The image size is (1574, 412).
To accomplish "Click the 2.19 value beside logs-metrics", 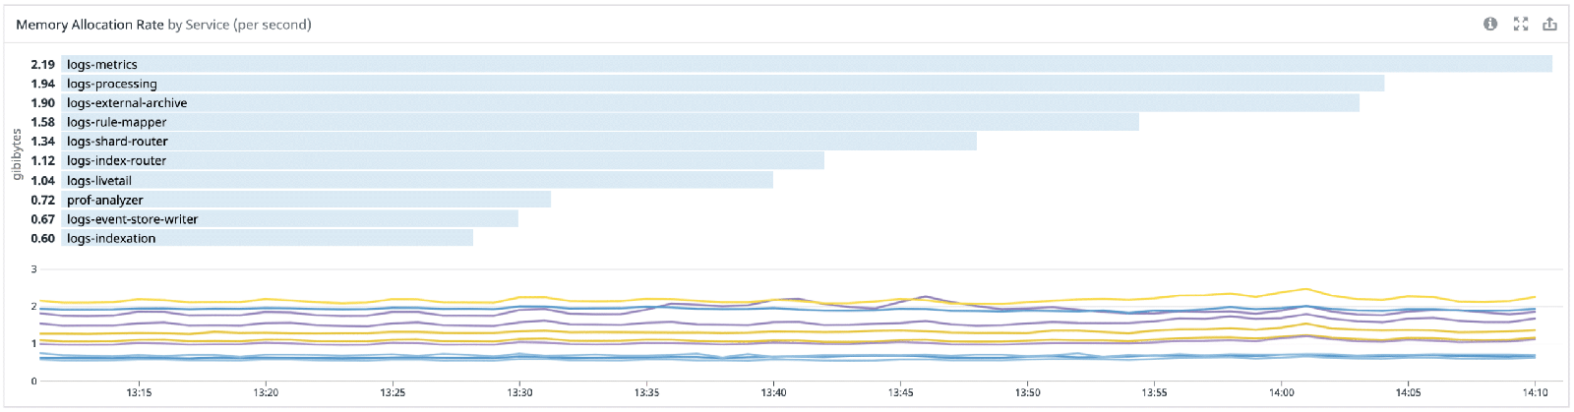I will point(42,64).
